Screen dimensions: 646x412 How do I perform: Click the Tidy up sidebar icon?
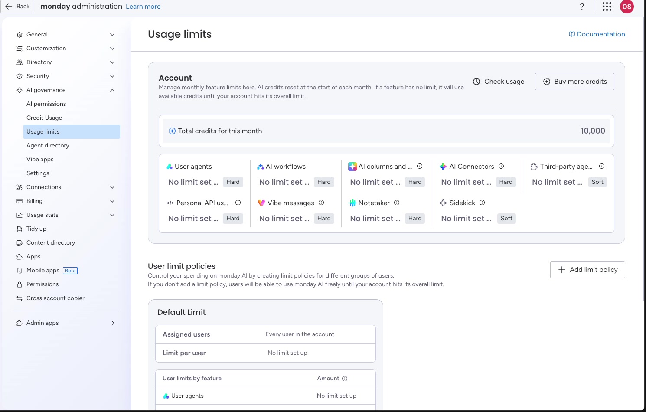pos(20,229)
